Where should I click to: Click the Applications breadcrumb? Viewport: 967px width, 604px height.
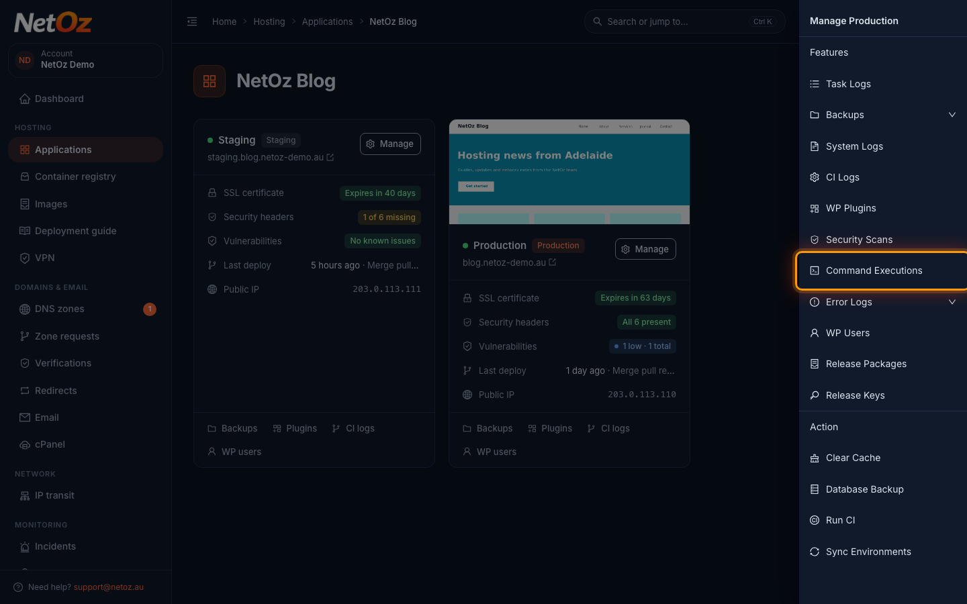(x=327, y=21)
